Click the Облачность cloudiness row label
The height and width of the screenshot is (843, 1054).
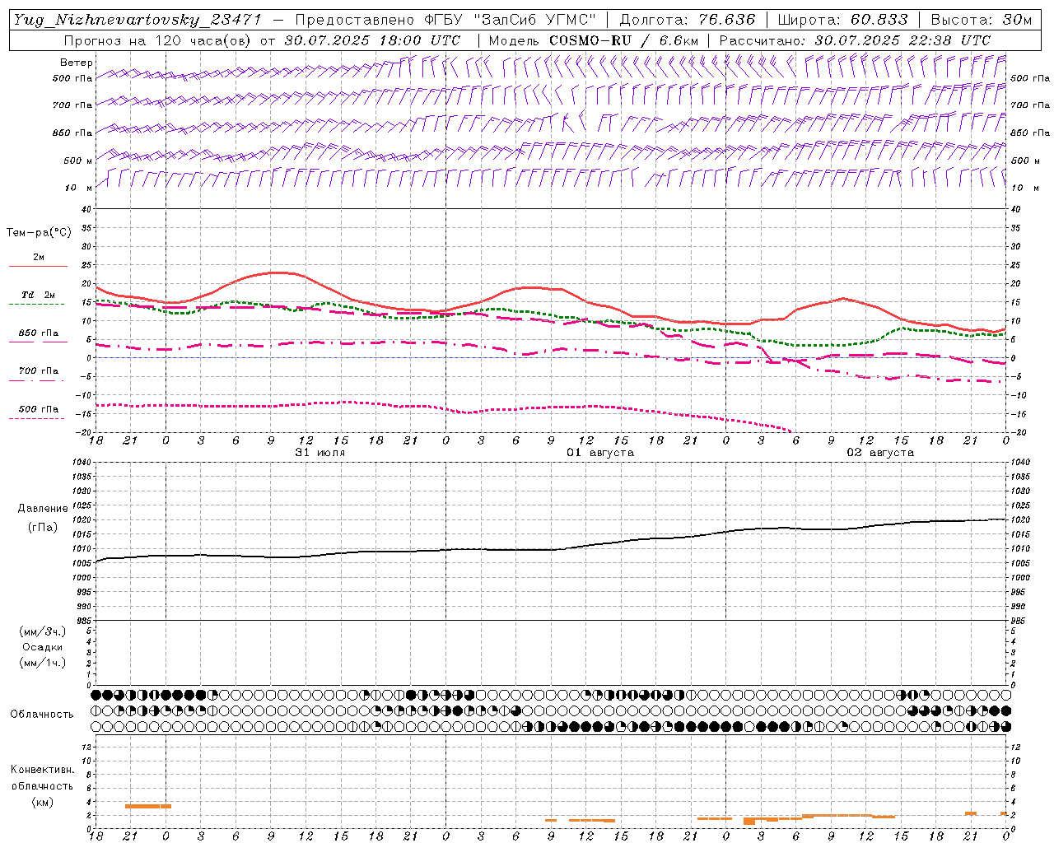coord(42,714)
